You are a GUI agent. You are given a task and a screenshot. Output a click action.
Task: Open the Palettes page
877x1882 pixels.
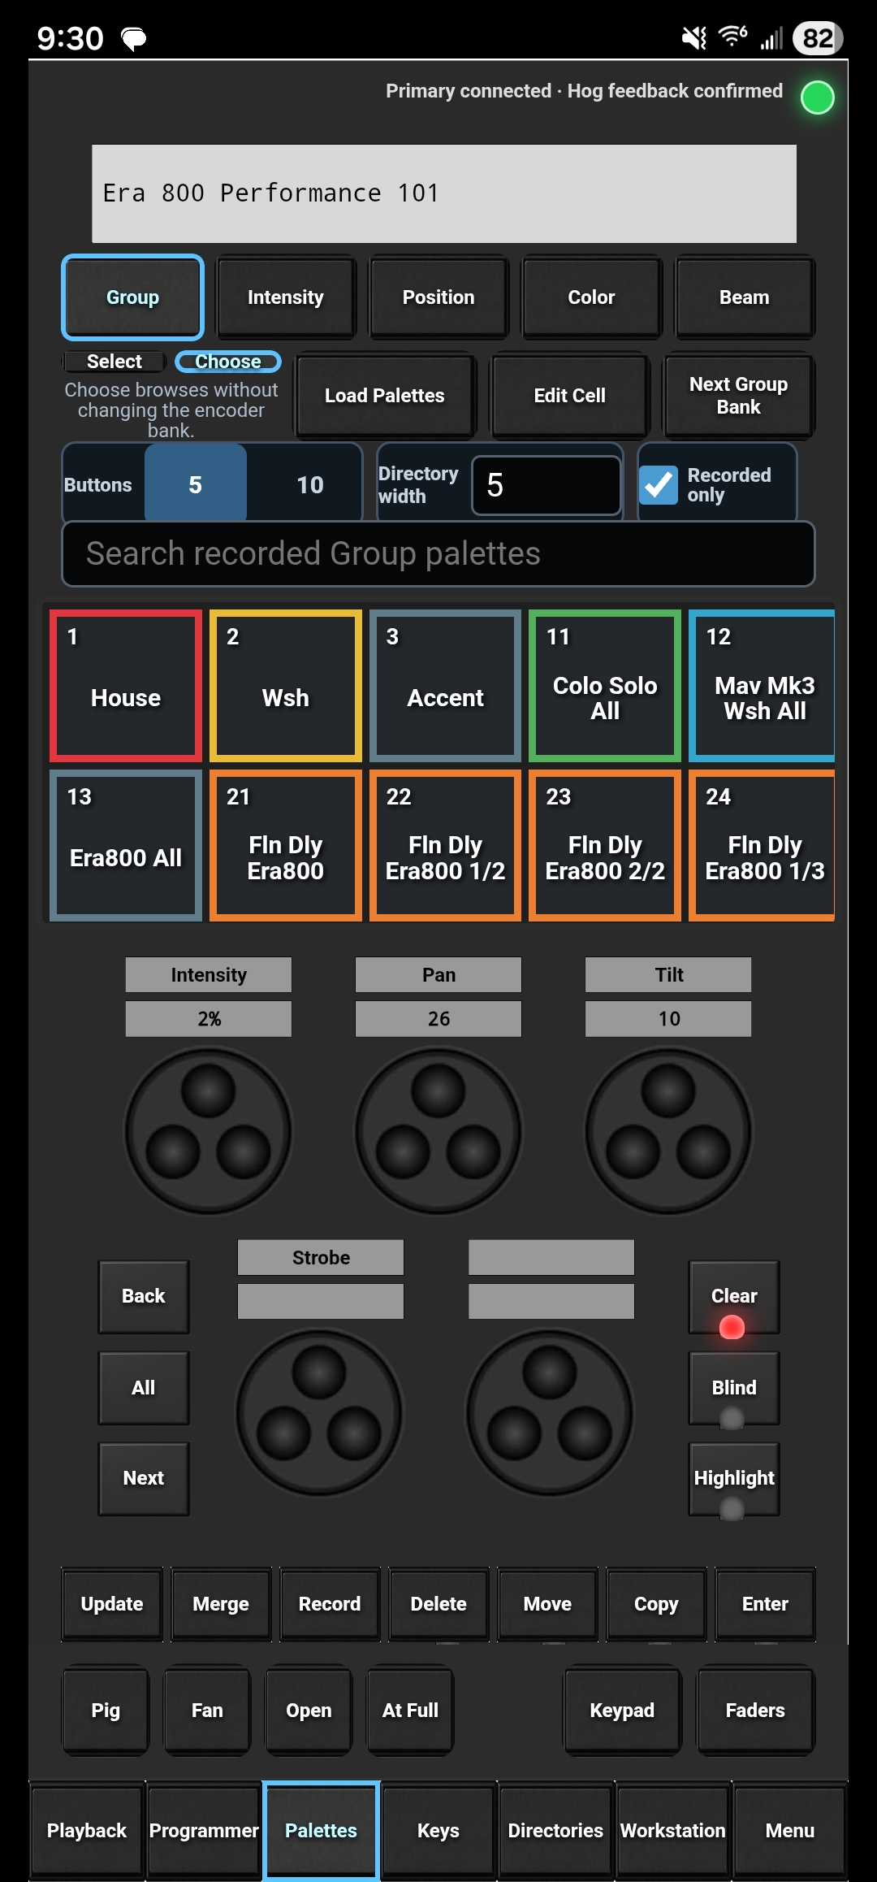321,1831
